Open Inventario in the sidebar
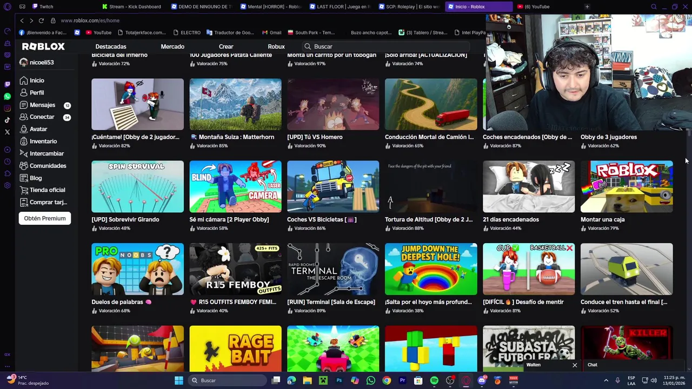 point(39,141)
